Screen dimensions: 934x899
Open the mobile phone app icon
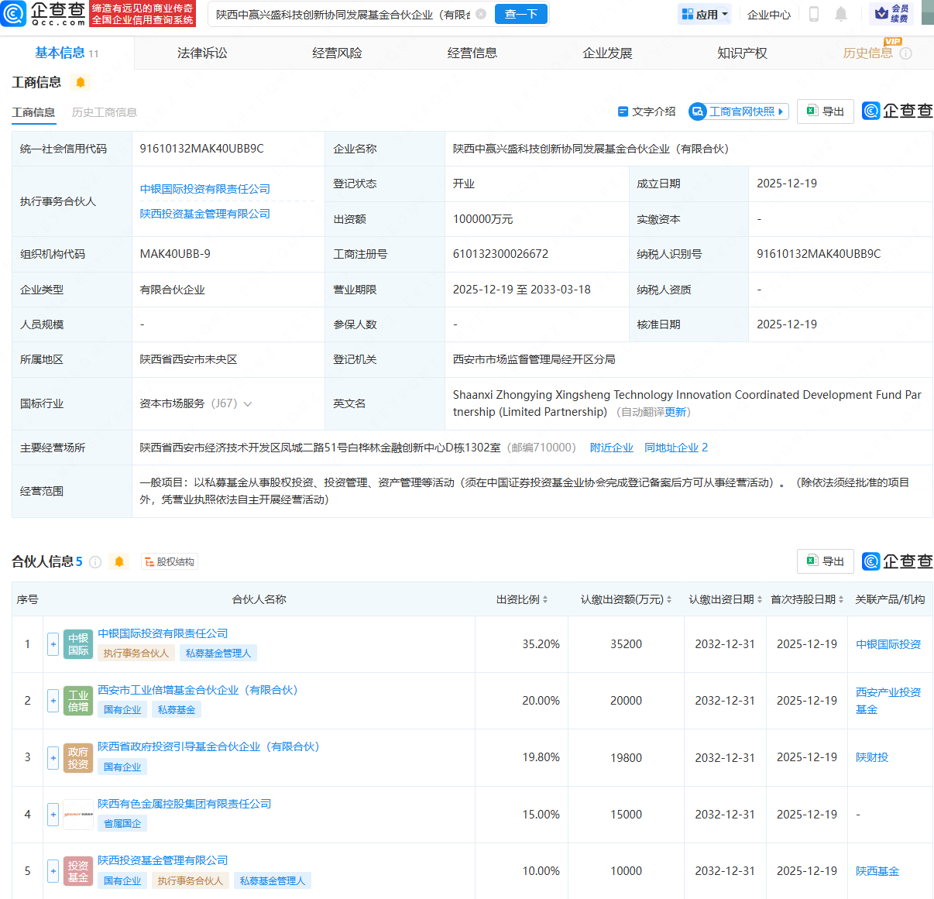point(814,14)
